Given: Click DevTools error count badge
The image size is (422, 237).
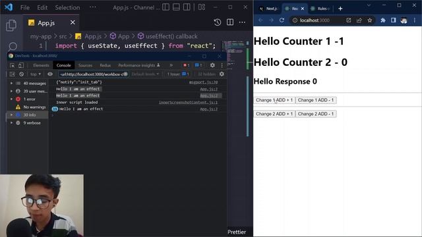Looking at the screenshot, I should click(187, 65).
